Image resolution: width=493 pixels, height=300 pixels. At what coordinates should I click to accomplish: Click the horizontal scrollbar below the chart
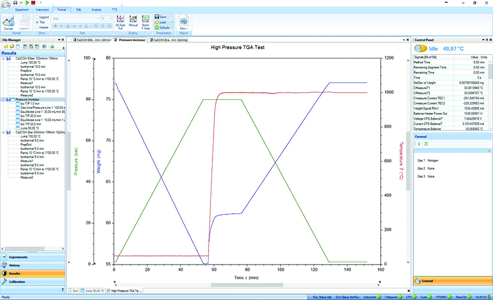(x=246, y=285)
